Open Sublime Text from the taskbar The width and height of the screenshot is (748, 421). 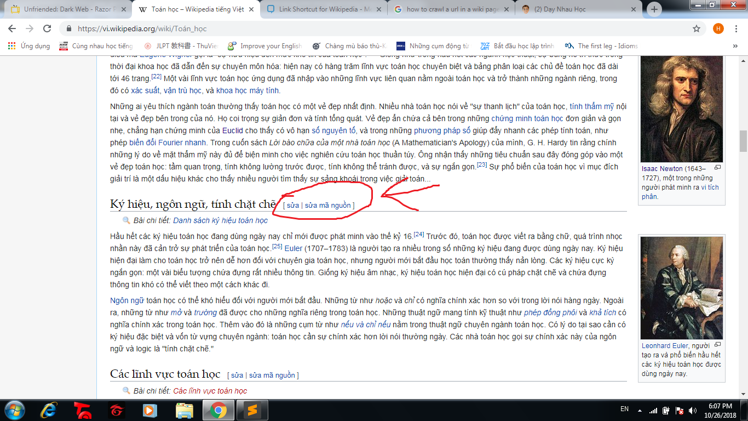[x=252, y=409]
